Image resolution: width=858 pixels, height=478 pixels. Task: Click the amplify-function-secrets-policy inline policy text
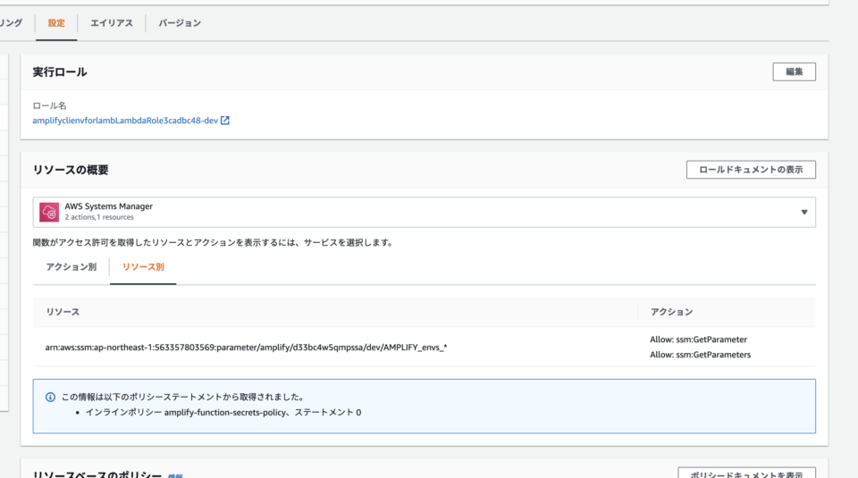point(225,413)
